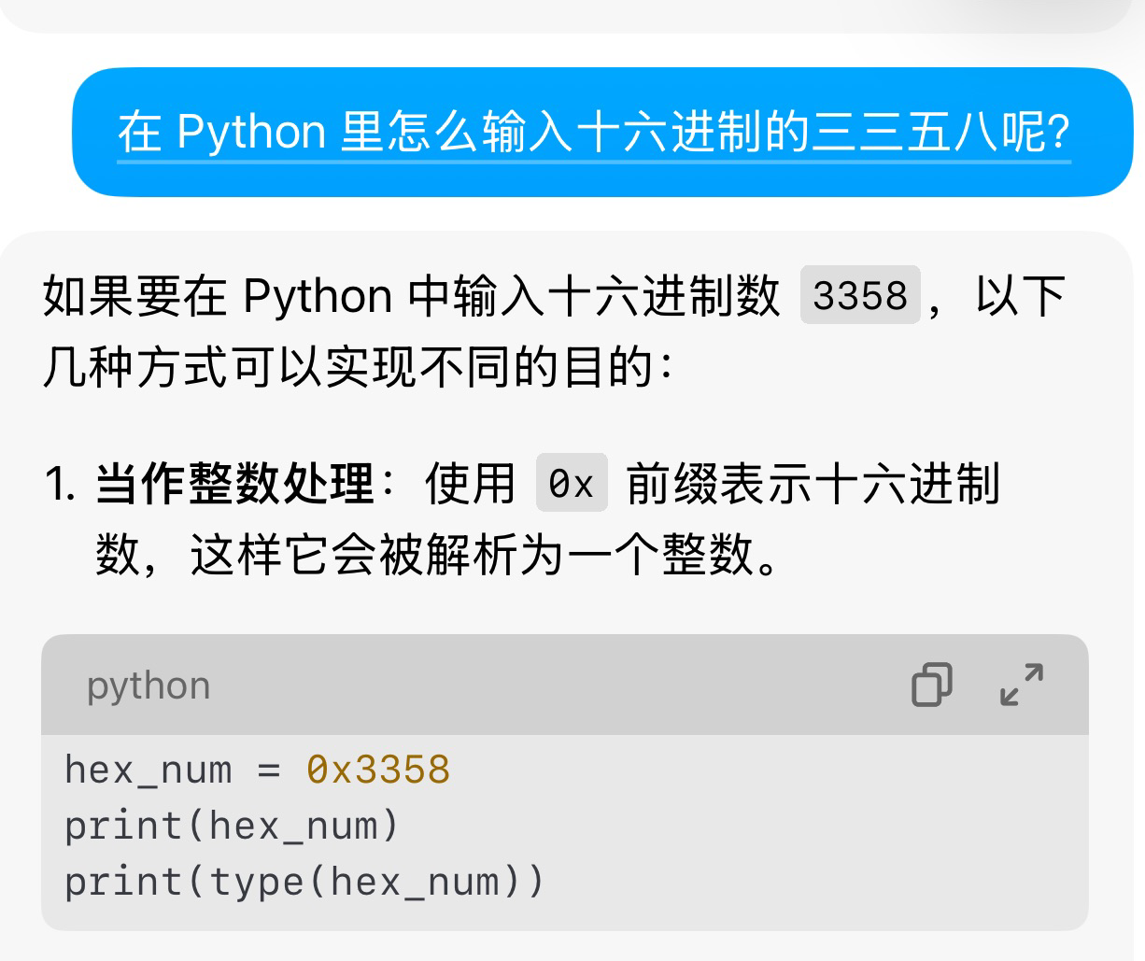1145x961 pixels.
Task: Click the code line 'hex_num = 0x3358'
Action: click(257, 770)
